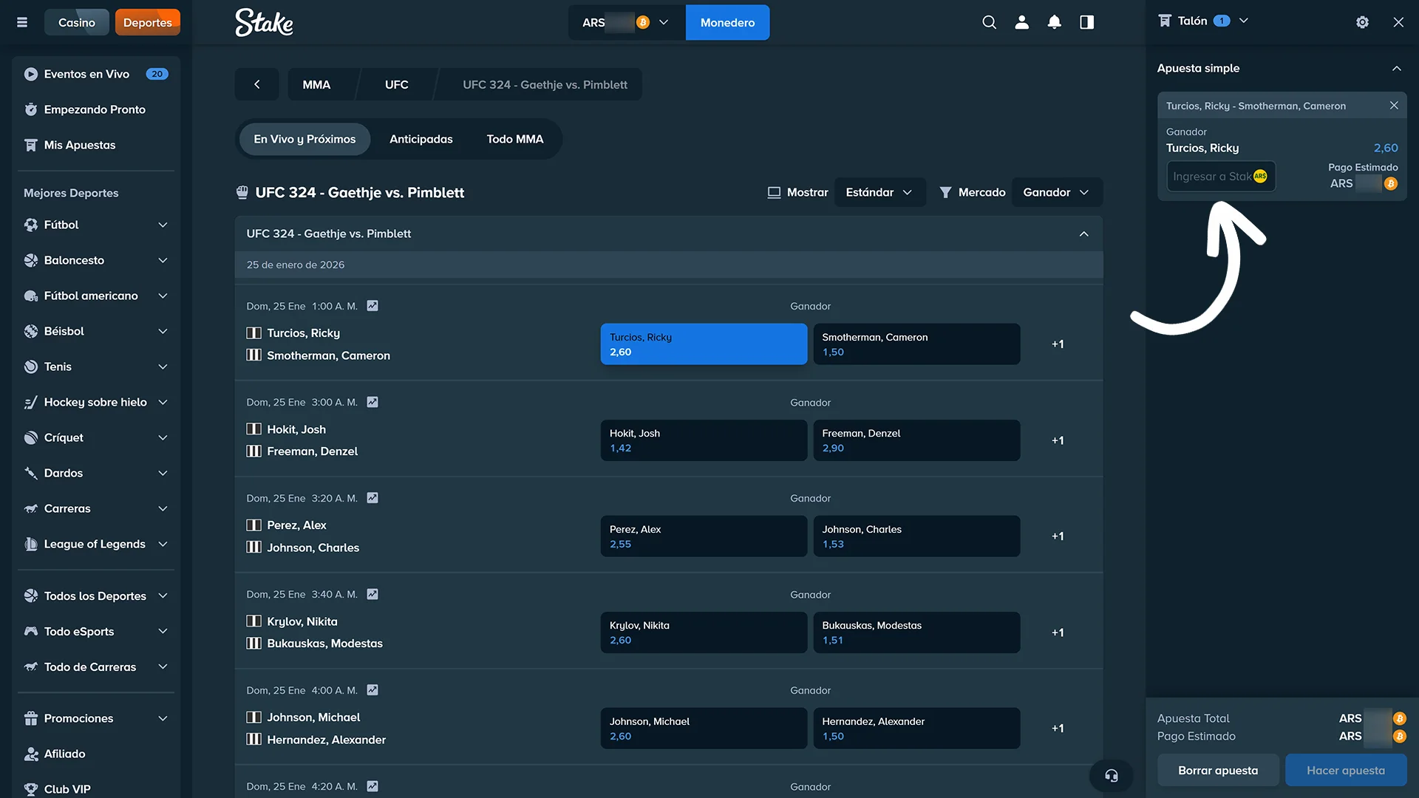Switch to the Anticipadas tab
Image resolution: width=1419 pixels, height=798 pixels.
coord(421,139)
